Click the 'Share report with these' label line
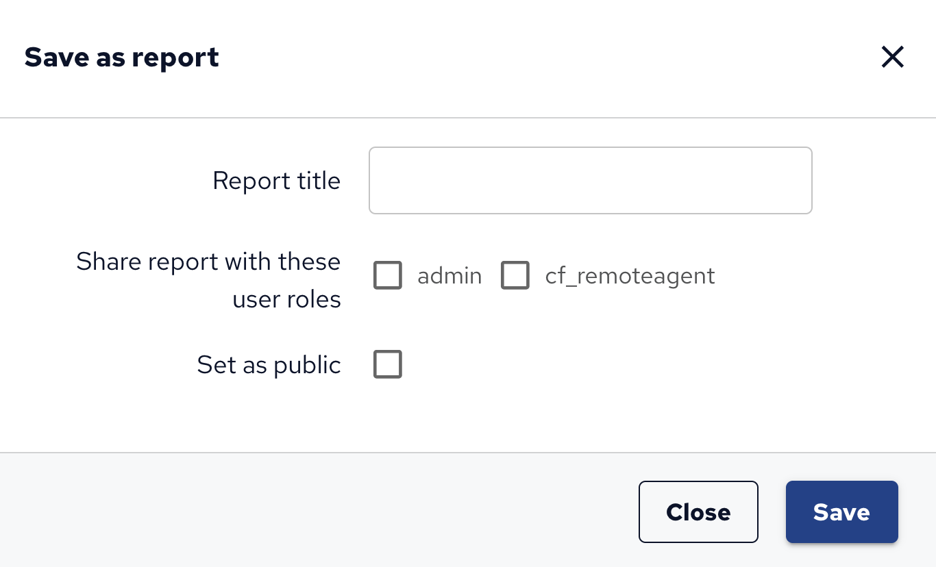 click(x=208, y=262)
